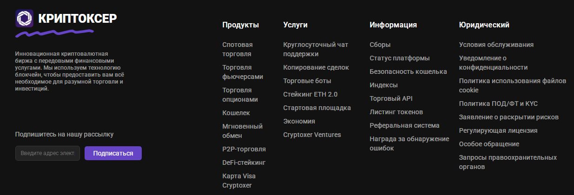Go to Торговля фьючерсами page

point(243,72)
